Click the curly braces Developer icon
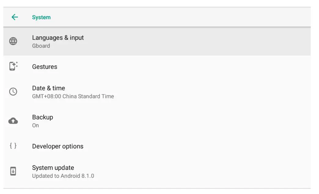Screen dimensions: 319x194 pyautogui.click(x=13, y=146)
